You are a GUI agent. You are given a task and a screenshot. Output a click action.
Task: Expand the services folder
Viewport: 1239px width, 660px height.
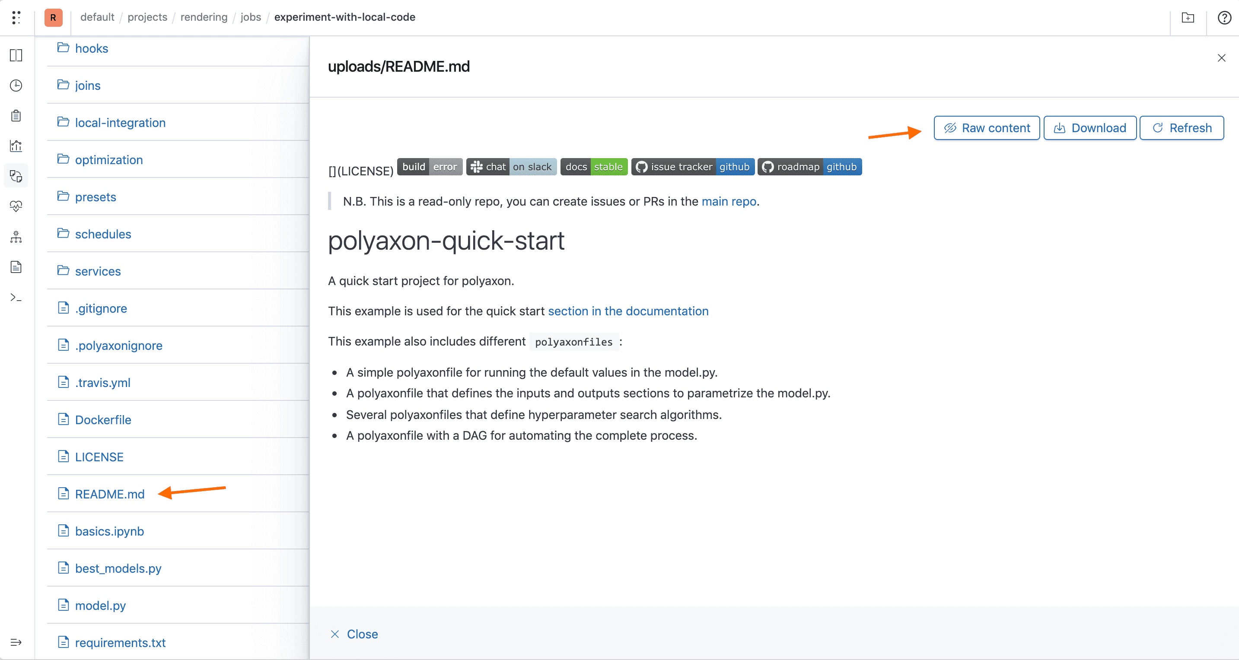tap(97, 271)
